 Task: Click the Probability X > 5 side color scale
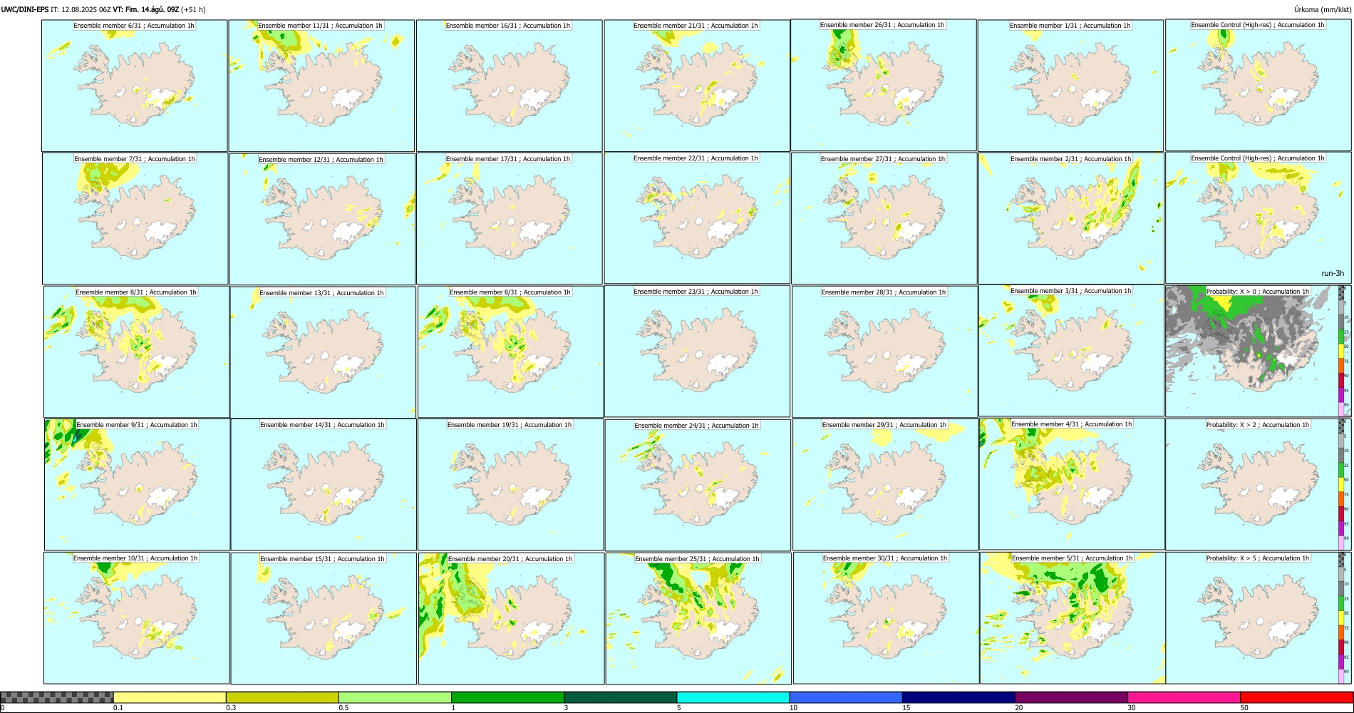point(1342,617)
